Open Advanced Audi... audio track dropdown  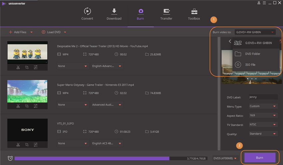click(x=107, y=105)
